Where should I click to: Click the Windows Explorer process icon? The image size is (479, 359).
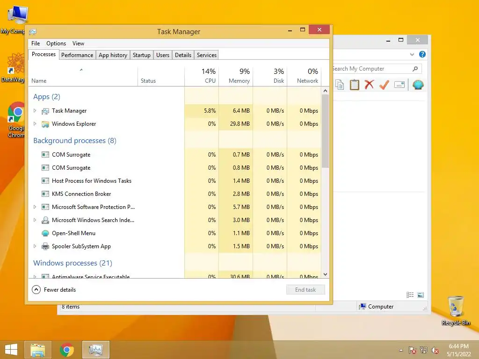click(45, 124)
